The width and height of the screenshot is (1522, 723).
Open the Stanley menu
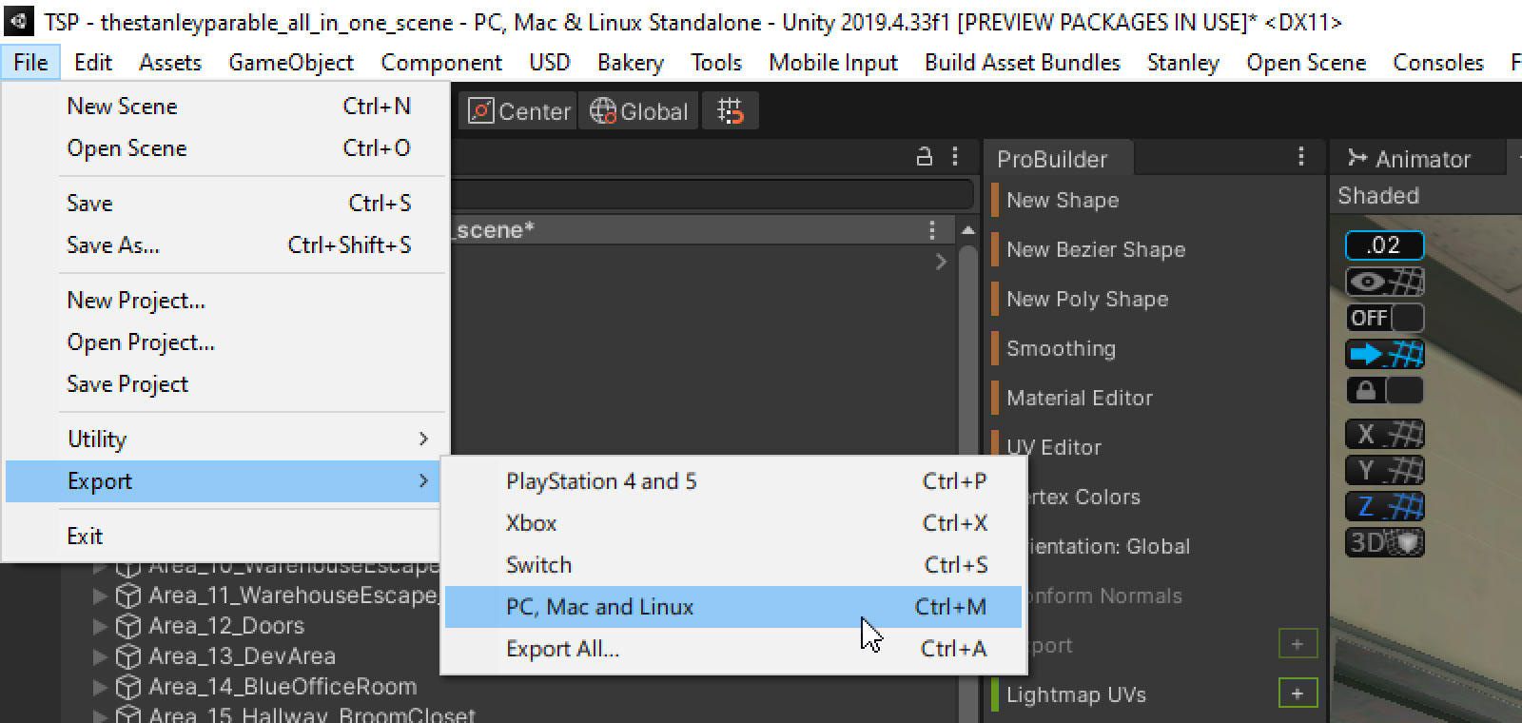coord(1183,62)
